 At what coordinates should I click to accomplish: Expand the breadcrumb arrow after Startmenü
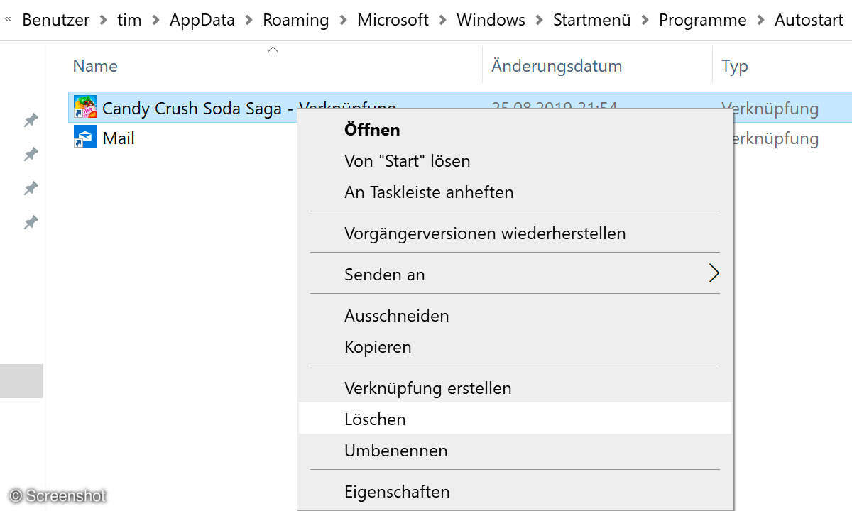coord(645,20)
